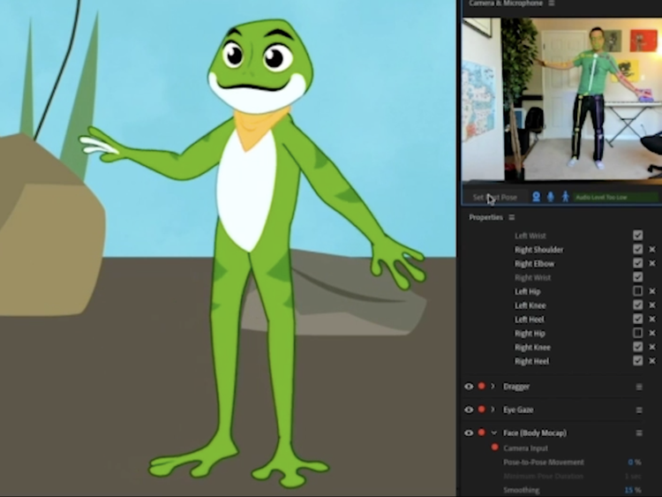The width and height of the screenshot is (662, 497).
Task: Click the Smoothing 15% value
Action: click(633, 490)
